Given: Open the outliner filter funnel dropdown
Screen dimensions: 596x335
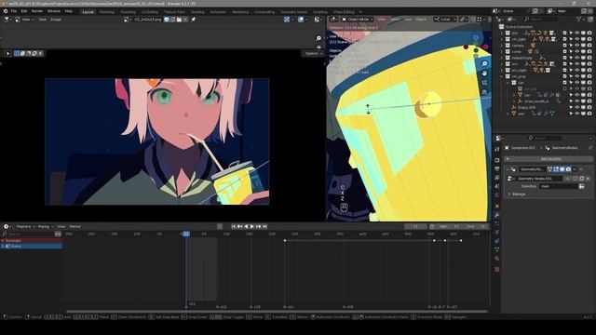Looking at the screenshot, I should pyautogui.click(x=580, y=19).
